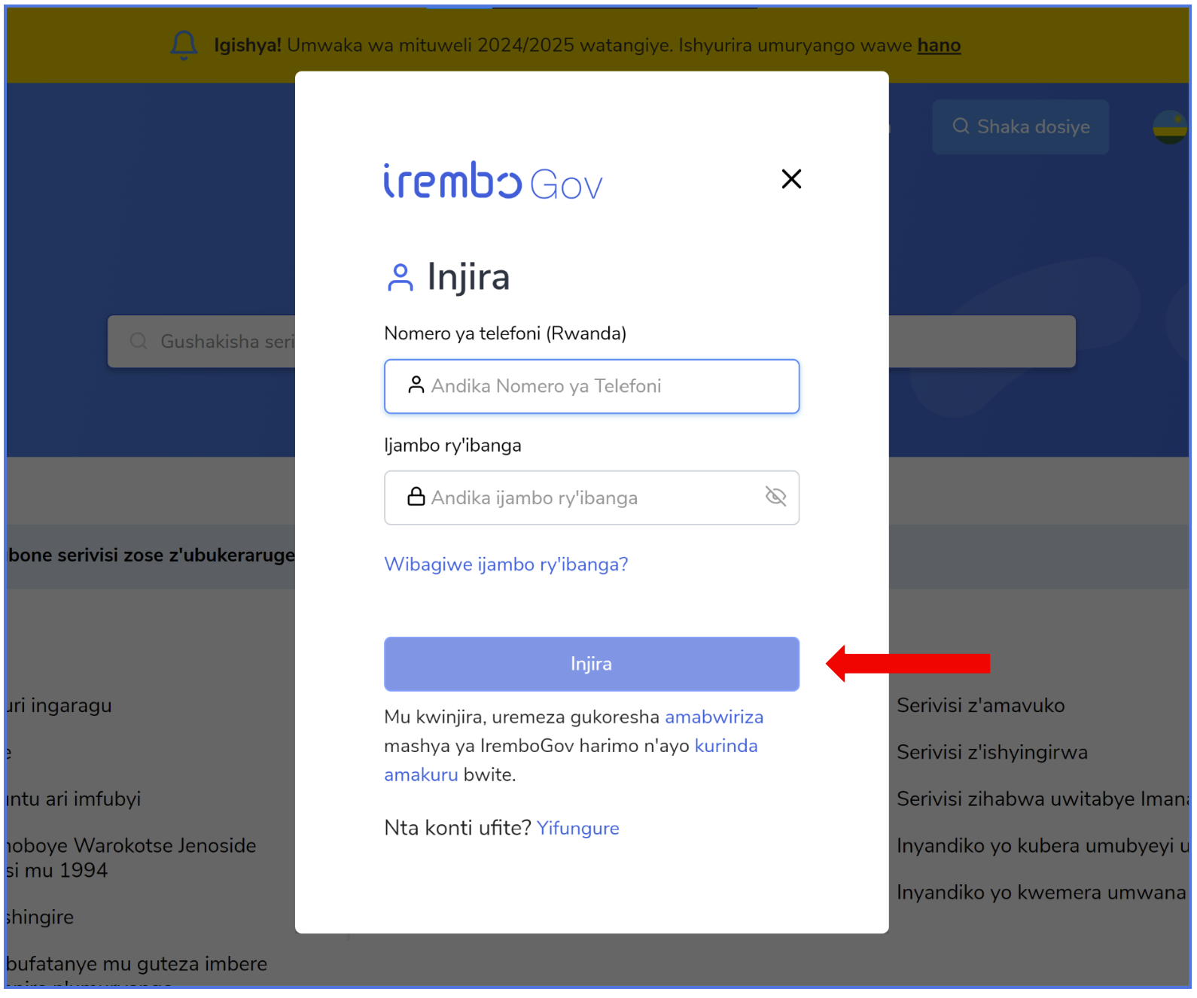Toggle password visibility eye icon

(775, 497)
